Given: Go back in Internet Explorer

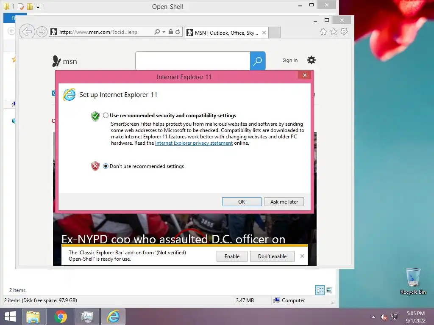Looking at the screenshot, I should (27, 32).
